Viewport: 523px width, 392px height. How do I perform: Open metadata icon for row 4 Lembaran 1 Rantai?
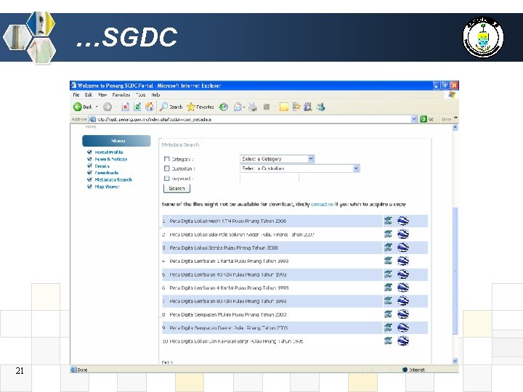[388, 261]
